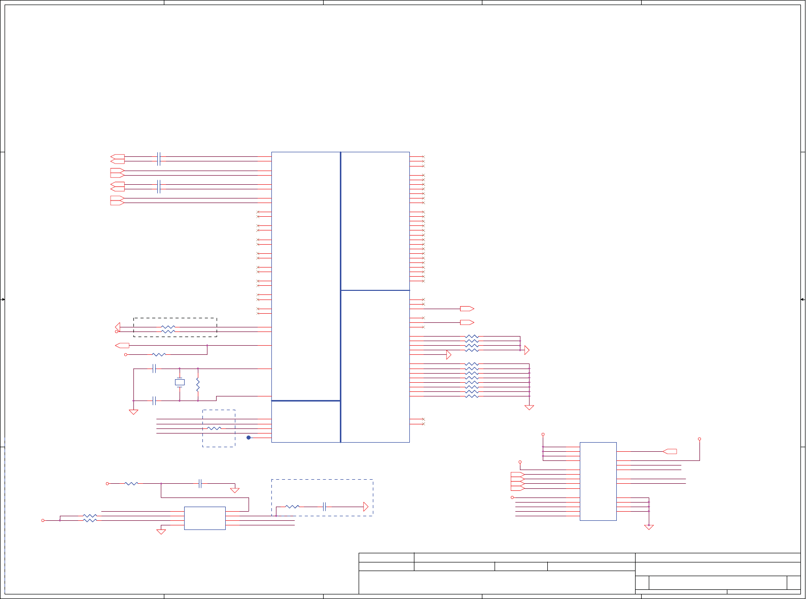Click the capacitor inside the large dashed box
The image size is (806, 599).
click(x=324, y=507)
